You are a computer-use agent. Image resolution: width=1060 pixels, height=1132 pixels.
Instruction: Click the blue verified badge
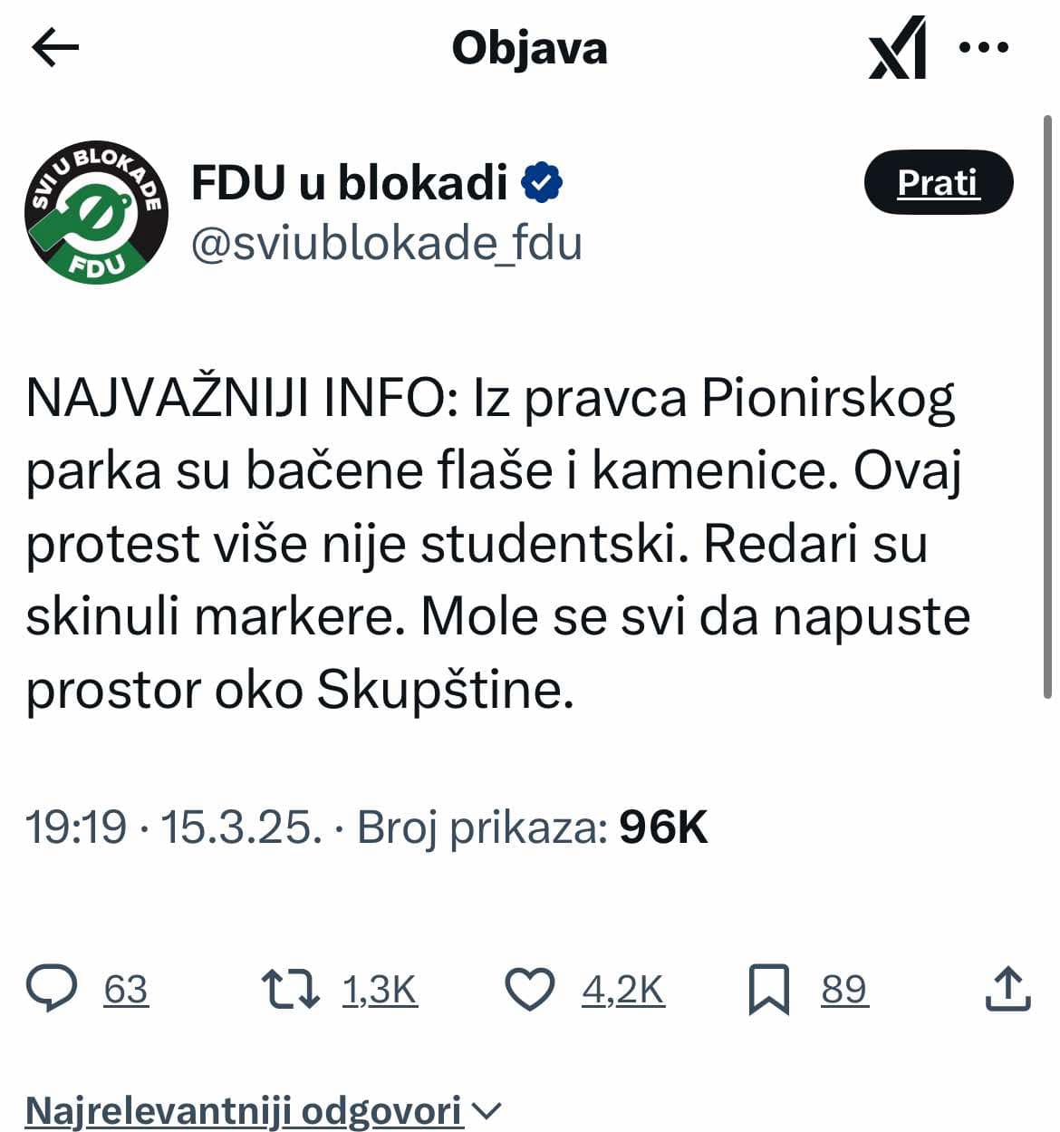coord(542,183)
